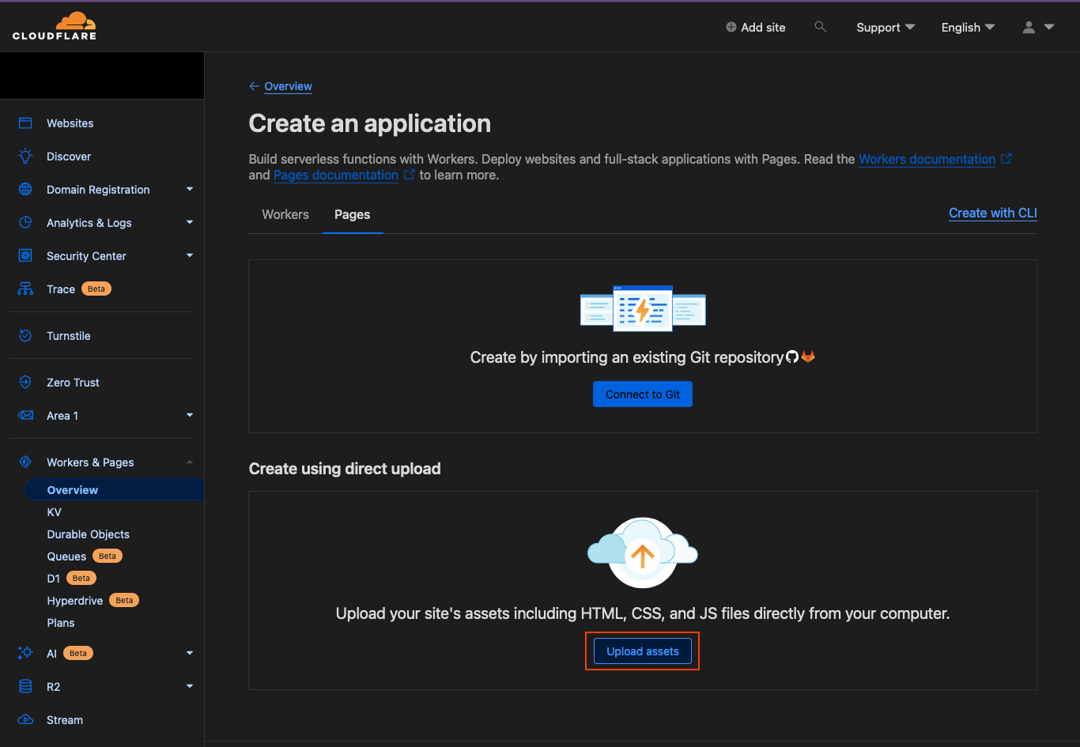This screenshot has width=1080, height=747.
Task: Click the Beta badge next to Trace
Action: tap(96, 289)
